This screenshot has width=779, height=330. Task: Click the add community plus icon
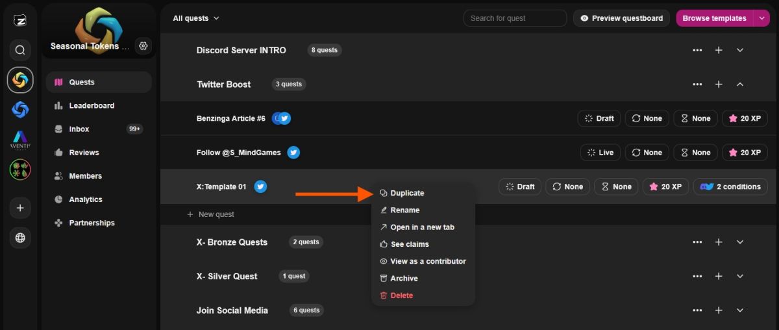coord(20,208)
